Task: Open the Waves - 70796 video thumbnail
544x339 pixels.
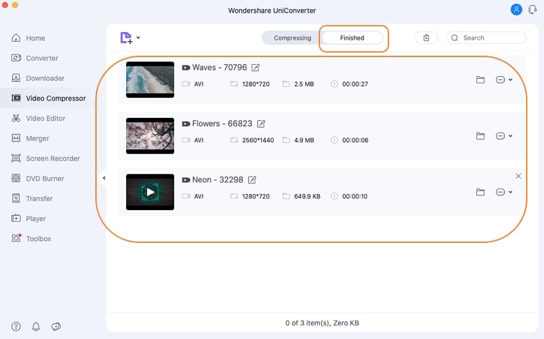Action: tap(150, 79)
